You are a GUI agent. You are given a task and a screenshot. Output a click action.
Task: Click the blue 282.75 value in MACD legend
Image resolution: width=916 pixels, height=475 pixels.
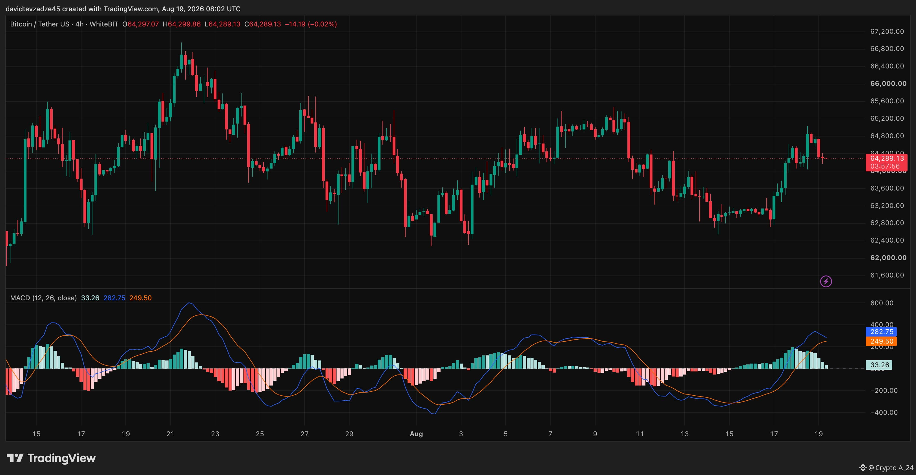tap(114, 298)
